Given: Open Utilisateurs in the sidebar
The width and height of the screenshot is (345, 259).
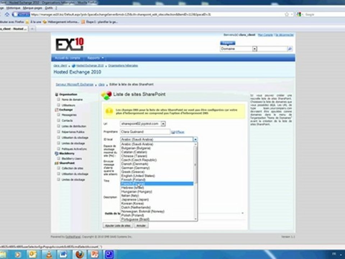Looking at the screenshot, I should [x=68, y=105].
